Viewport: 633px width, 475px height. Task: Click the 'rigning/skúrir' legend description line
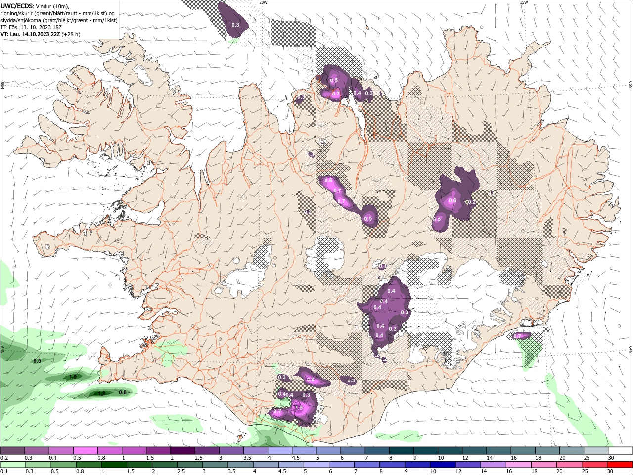click(x=58, y=13)
